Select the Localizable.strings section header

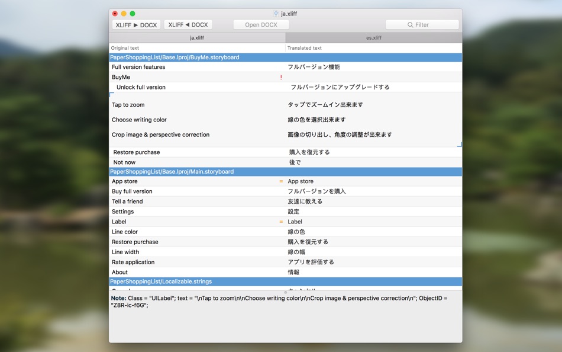coord(285,281)
